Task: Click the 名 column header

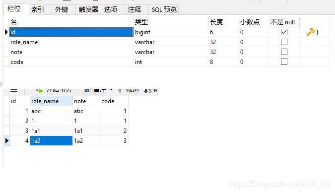Action: 71,22
